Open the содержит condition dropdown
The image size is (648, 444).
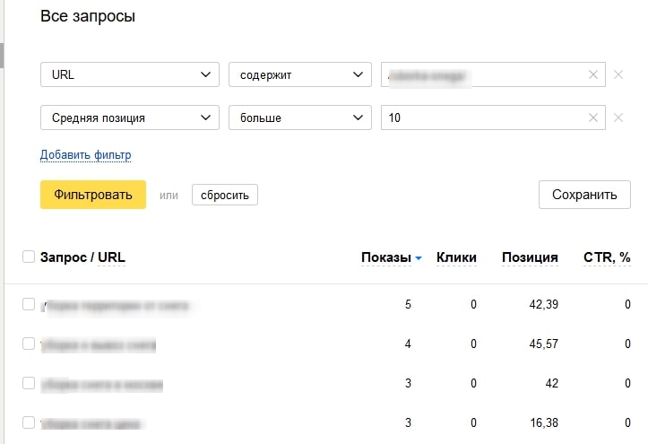pos(299,75)
